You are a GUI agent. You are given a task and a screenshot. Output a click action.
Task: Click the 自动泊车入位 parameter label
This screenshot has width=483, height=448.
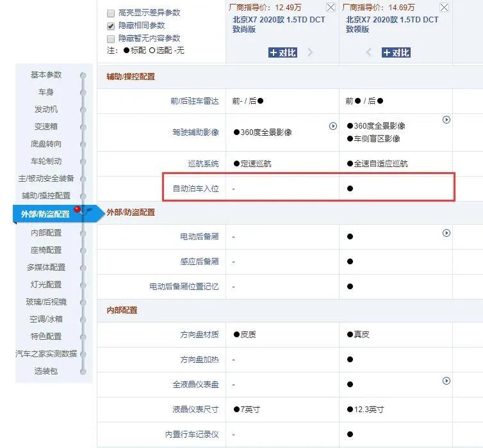pos(195,188)
